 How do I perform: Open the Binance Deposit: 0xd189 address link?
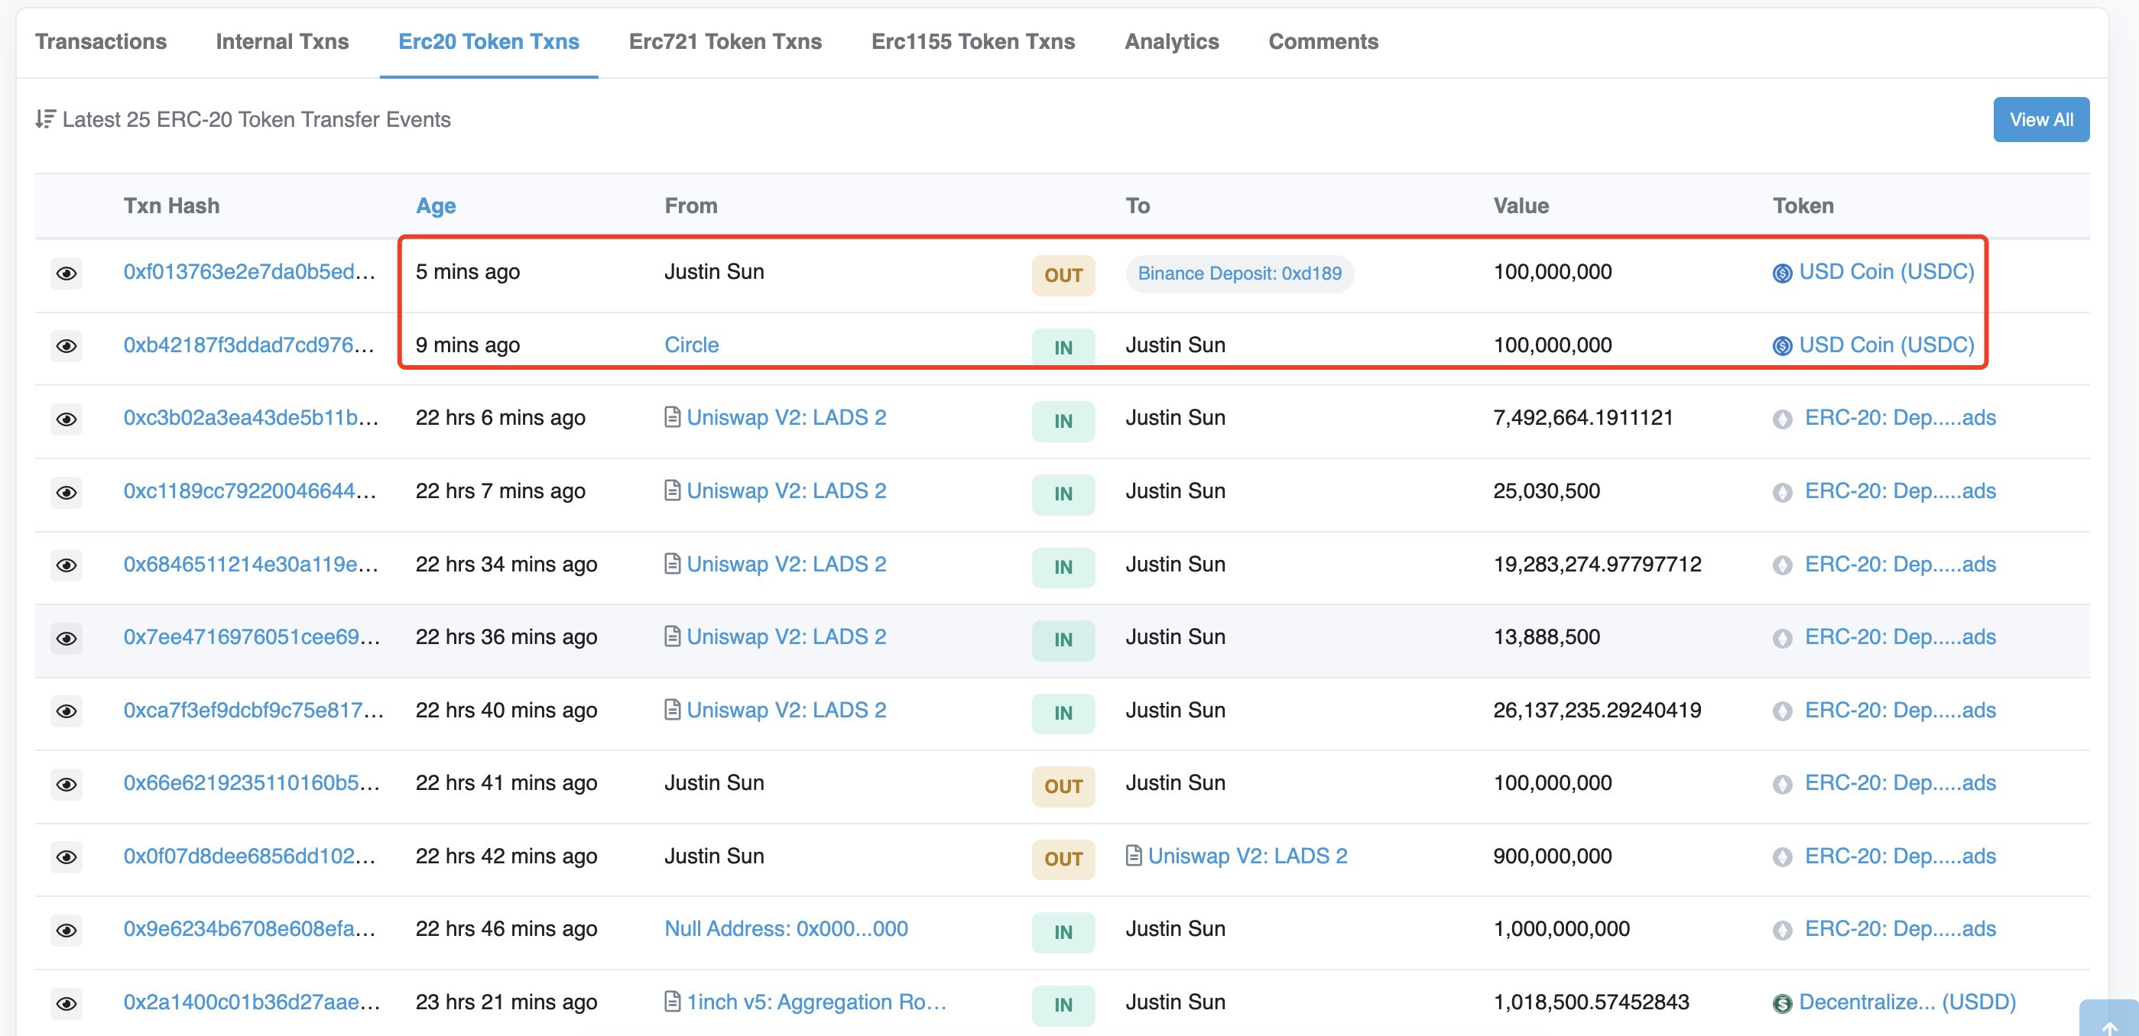coord(1239,274)
